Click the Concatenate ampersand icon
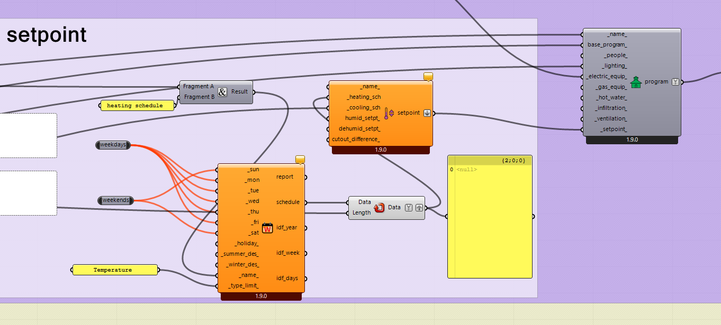 222,92
